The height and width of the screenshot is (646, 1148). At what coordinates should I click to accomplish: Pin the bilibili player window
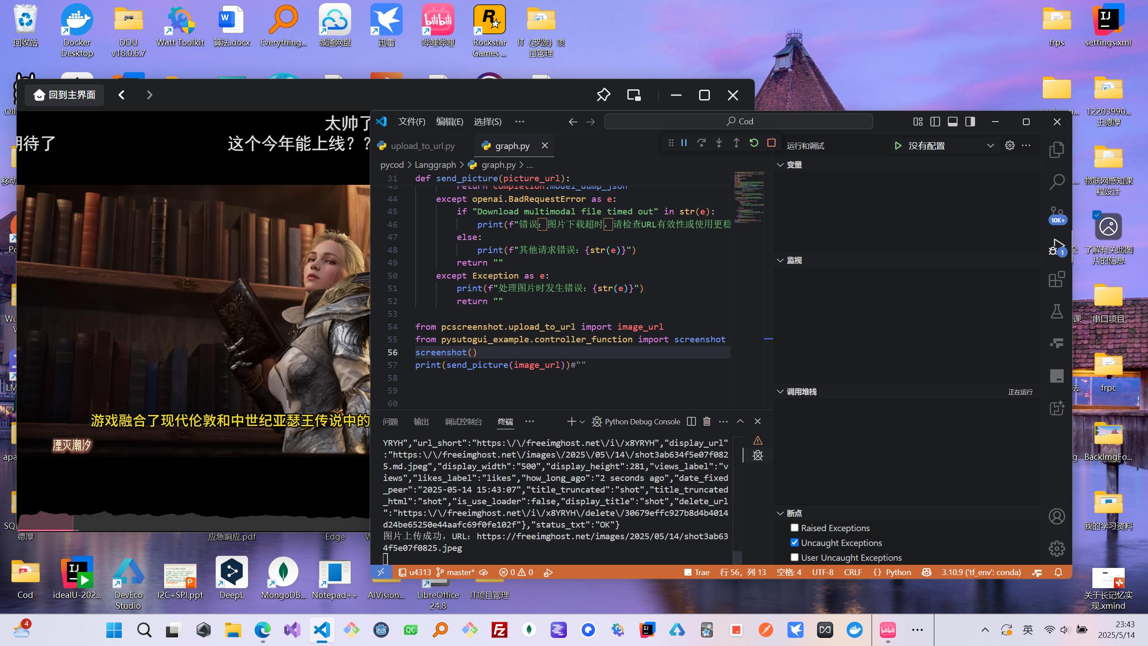[603, 95]
